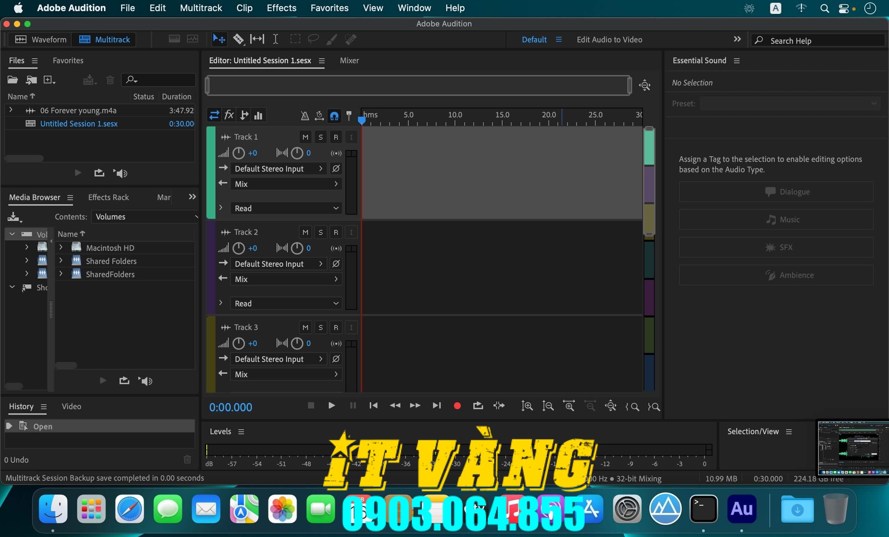Switch to the Mixer tab
889x537 pixels.
tap(349, 60)
